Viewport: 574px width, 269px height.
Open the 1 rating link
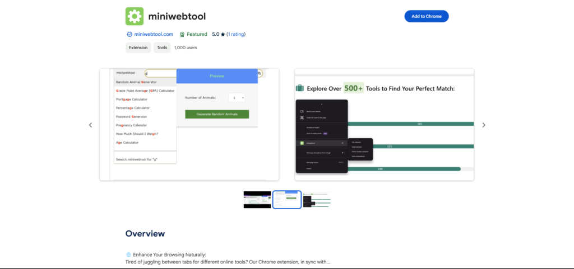click(236, 34)
